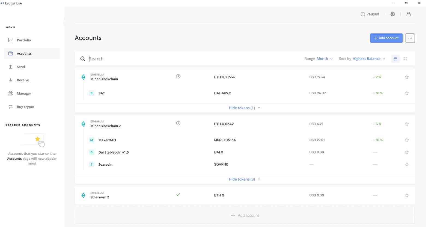
Task: Click the search magnifier icon
Action: click(82, 59)
